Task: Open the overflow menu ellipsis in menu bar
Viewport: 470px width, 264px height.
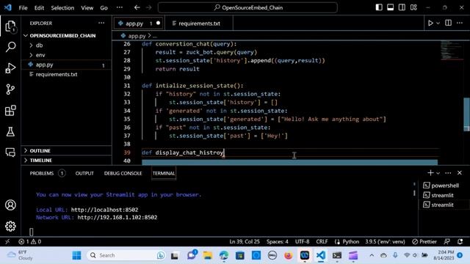Action: pos(119,7)
